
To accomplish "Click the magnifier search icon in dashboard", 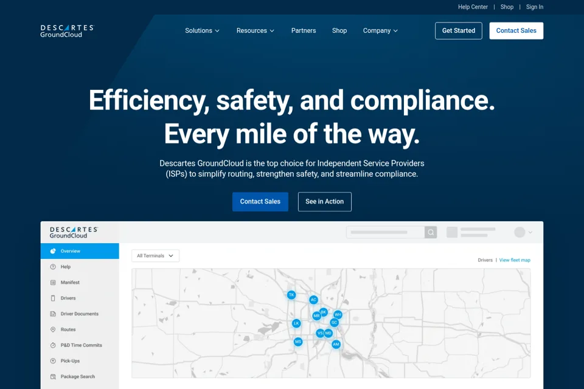I will tap(431, 232).
